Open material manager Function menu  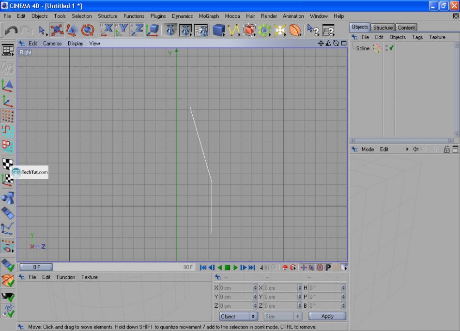(x=66, y=277)
